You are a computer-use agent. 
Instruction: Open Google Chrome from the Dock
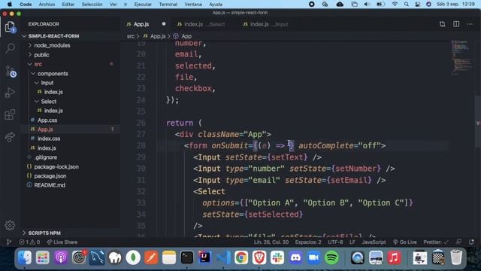click(241, 257)
